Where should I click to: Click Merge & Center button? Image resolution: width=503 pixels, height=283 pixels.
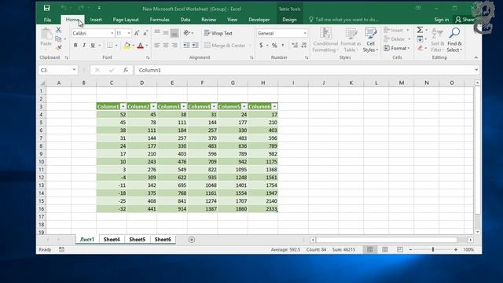pos(226,46)
